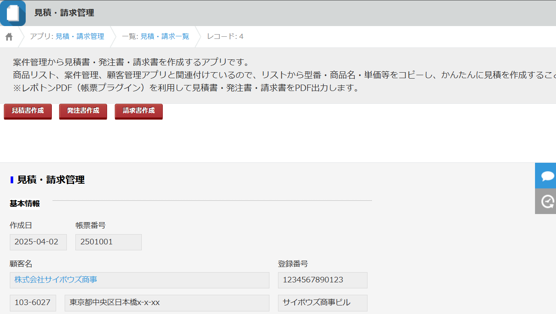Click the 見積書作成 button
The width and height of the screenshot is (556, 314).
[x=28, y=111]
